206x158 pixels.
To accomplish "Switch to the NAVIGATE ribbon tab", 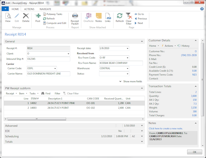I will pyautogui.click(x=45, y=9).
